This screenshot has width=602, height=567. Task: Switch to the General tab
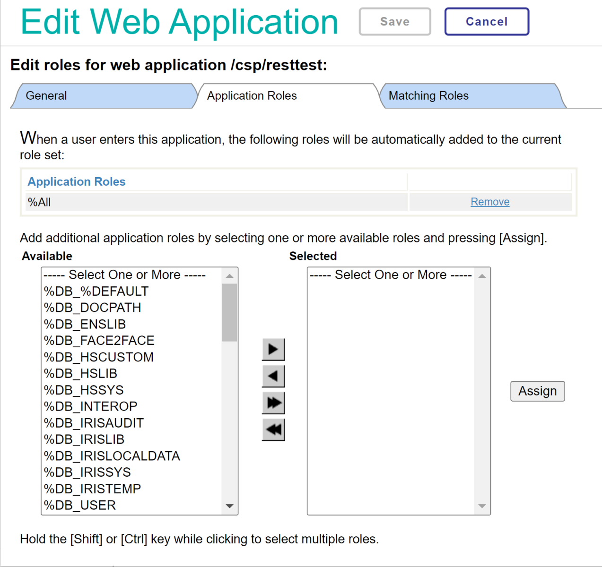coord(46,96)
